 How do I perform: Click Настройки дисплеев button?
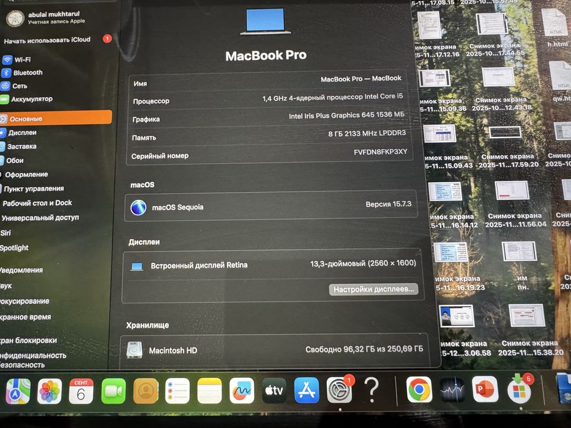373,289
